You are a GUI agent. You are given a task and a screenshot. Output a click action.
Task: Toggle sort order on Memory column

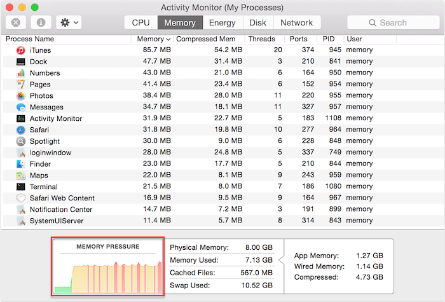[x=153, y=39]
